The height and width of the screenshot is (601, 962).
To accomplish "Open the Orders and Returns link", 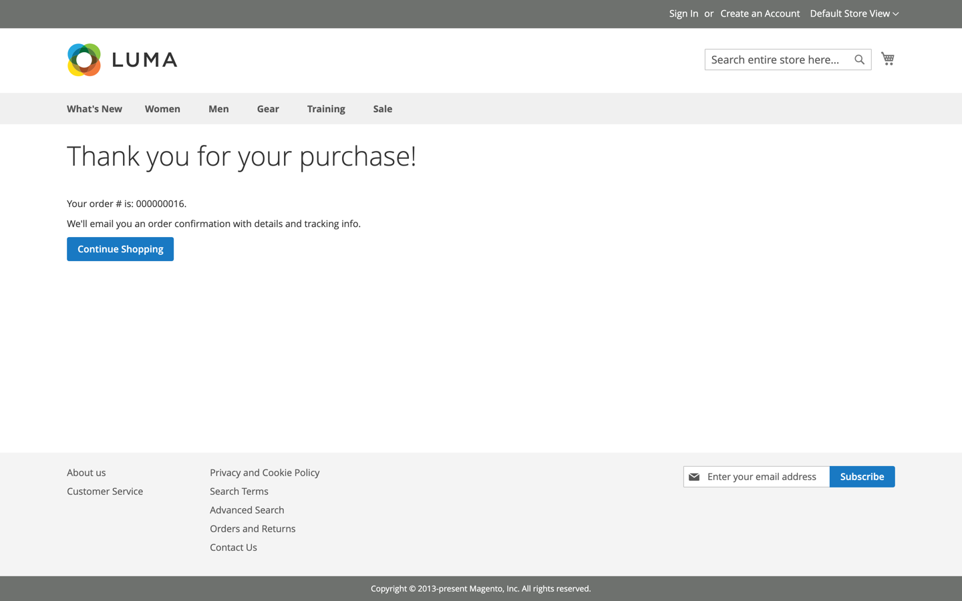I will 253,529.
